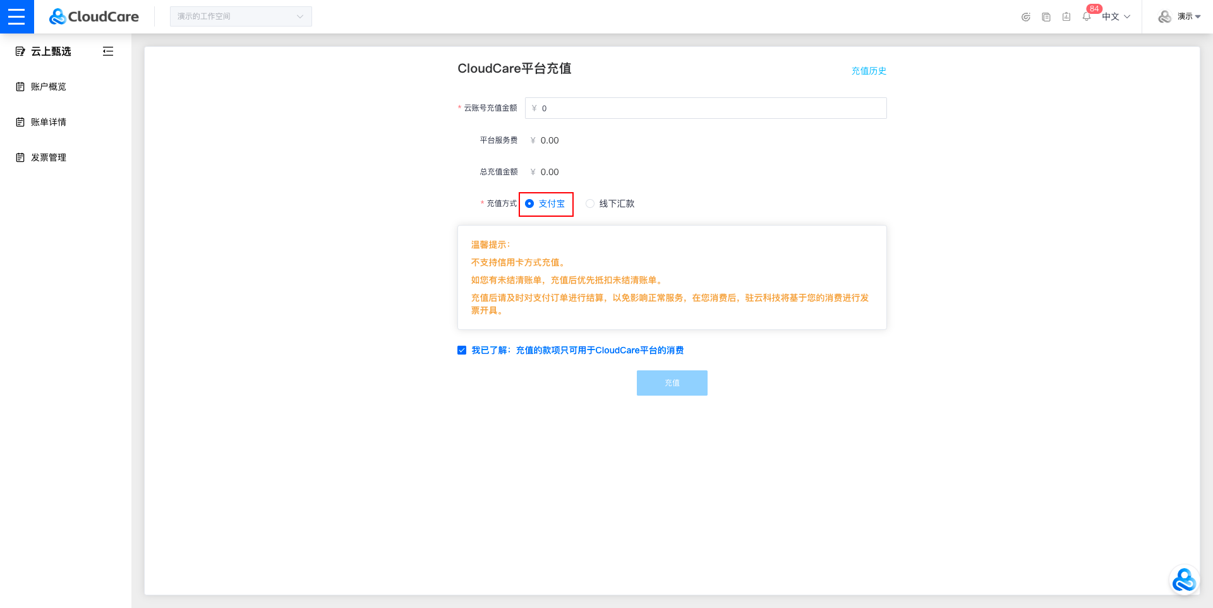Open the clipboard chart report icon
1213x608 pixels.
tap(1066, 17)
